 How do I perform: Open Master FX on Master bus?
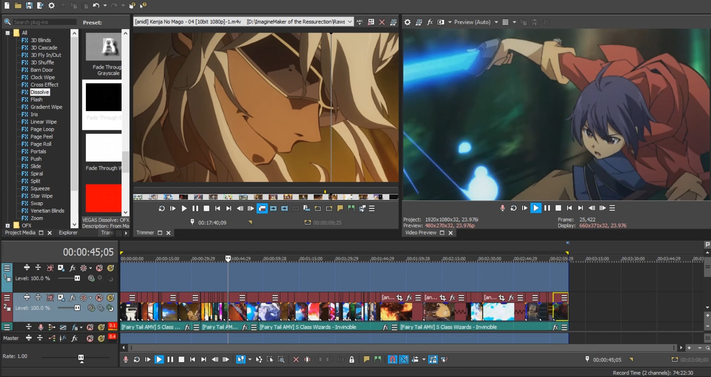point(74,338)
